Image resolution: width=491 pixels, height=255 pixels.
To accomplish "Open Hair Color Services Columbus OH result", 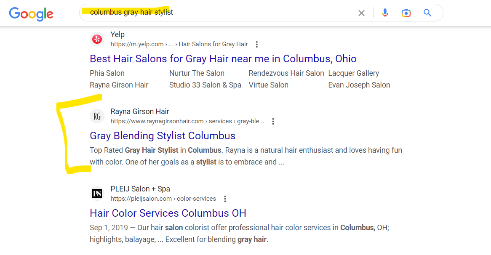I will point(168,213).
